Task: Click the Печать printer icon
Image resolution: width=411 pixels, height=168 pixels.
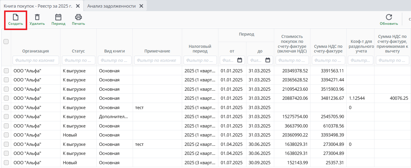Action: [x=78, y=17]
